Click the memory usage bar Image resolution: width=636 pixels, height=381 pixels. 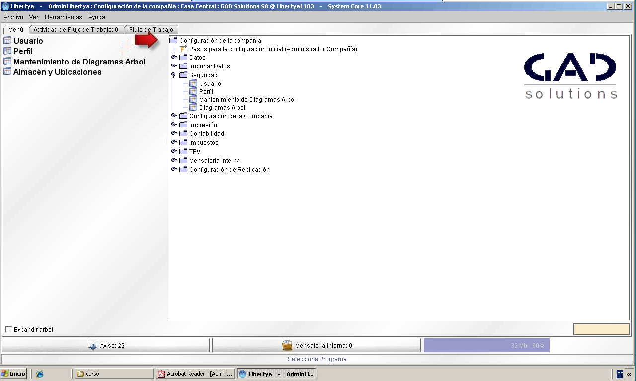coord(486,345)
